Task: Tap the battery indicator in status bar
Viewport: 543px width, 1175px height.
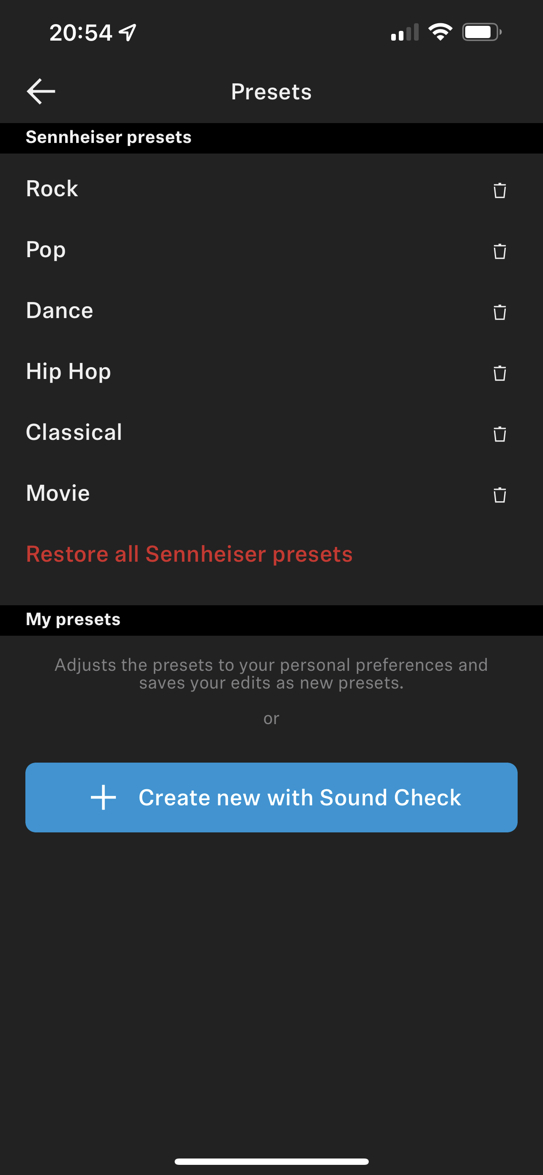Action: click(482, 32)
